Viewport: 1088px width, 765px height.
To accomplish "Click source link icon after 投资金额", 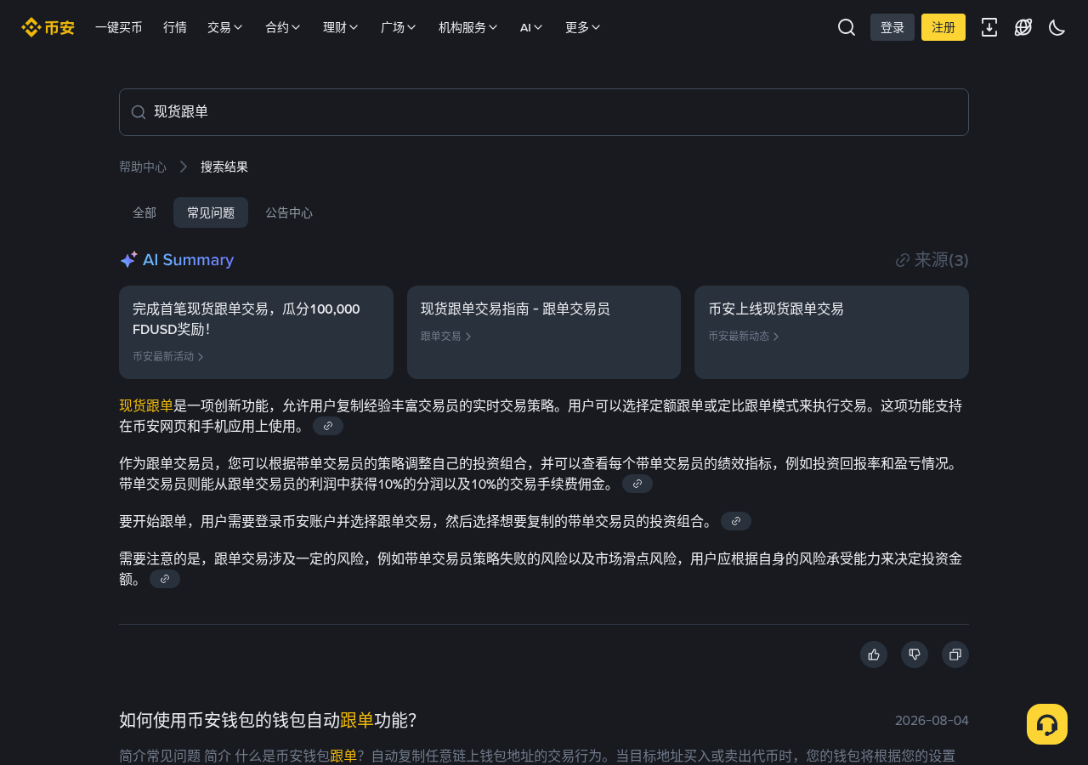I will pos(165,579).
